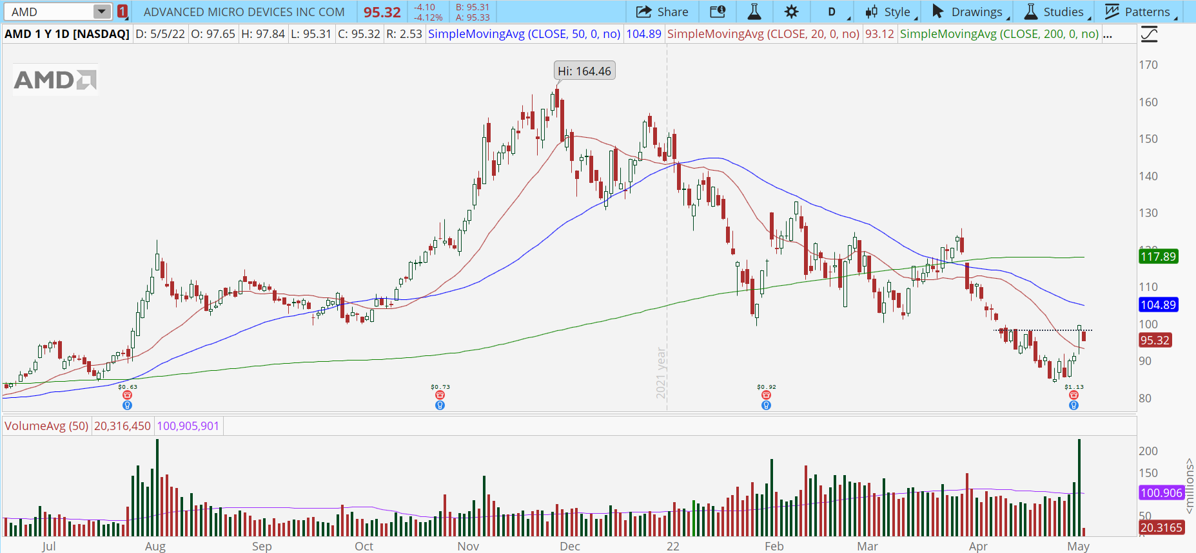
Task: Click the 2021 year marker label
Action: 661,373
